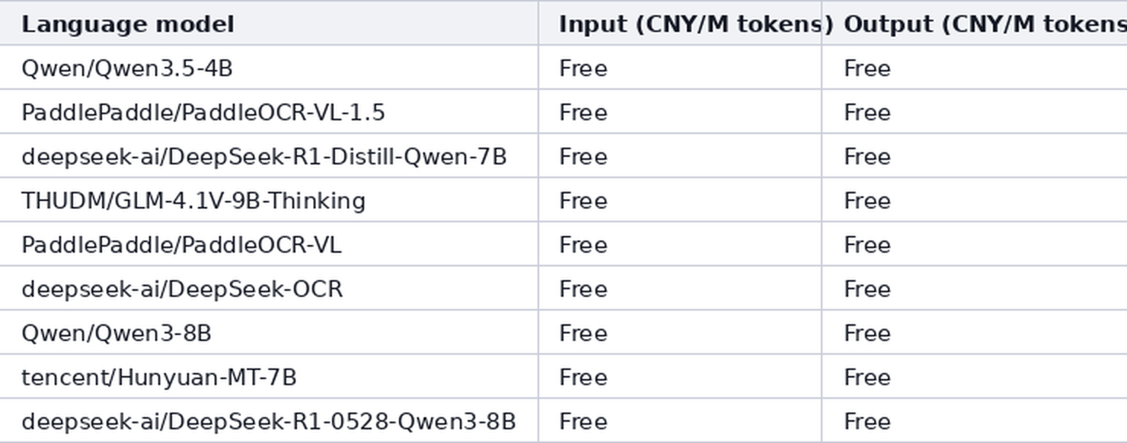The image size is (1127, 443).
Task: Select the PaddlePaddle/PaddleOCR-VL model cell
Action: [269, 244]
